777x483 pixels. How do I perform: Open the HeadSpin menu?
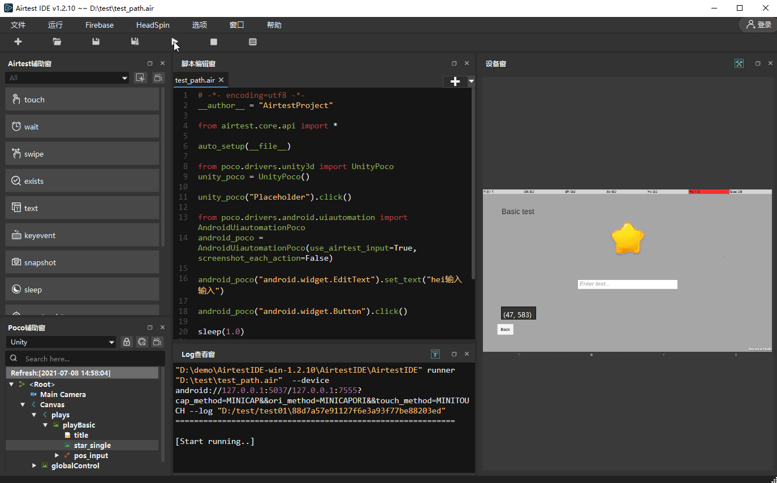[x=153, y=25]
